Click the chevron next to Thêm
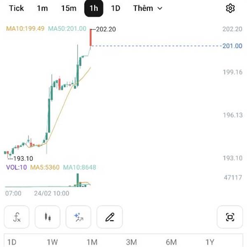The image size is (247, 247). (160, 8)
